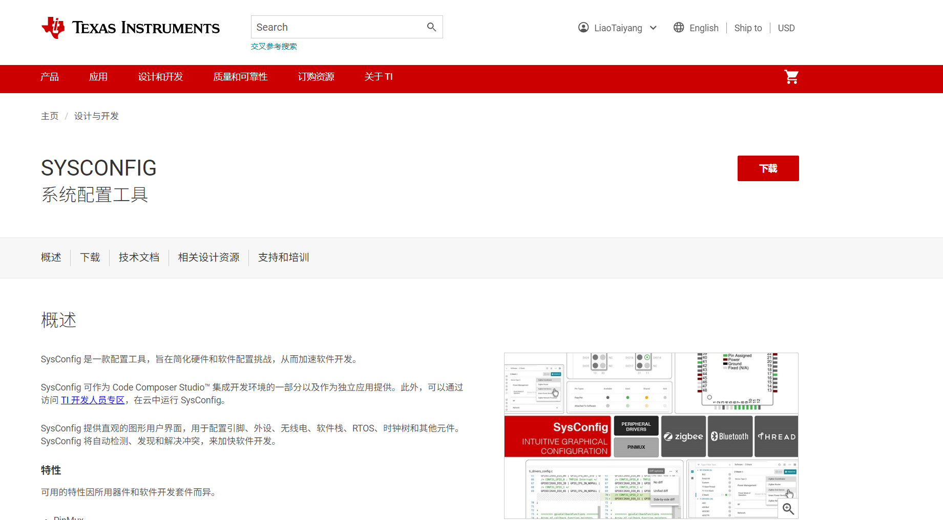The image size is (943, 520).
Task: Switch to the 技术文档 tab
Action: (139, 257)
